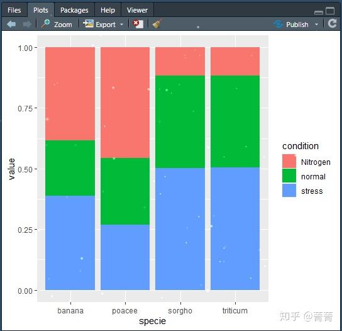Click the 'value' y-axis title
Viewport: 342px width, 331px height.
(11, 169)
